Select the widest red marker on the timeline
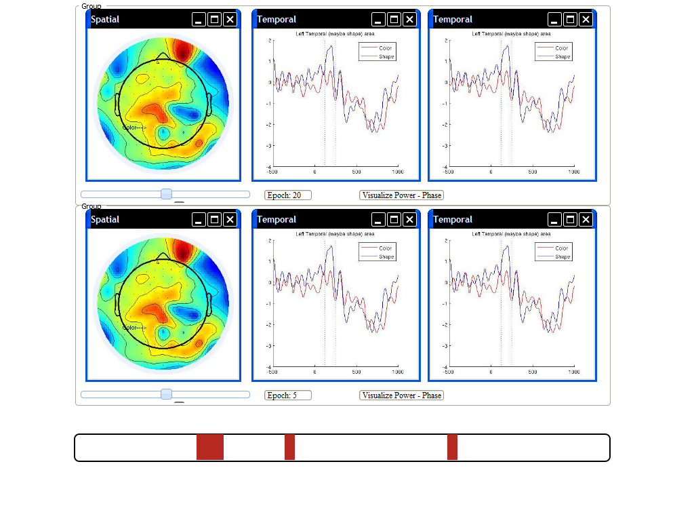The width and height of the screenshot is (694, 521). point(210,447)
